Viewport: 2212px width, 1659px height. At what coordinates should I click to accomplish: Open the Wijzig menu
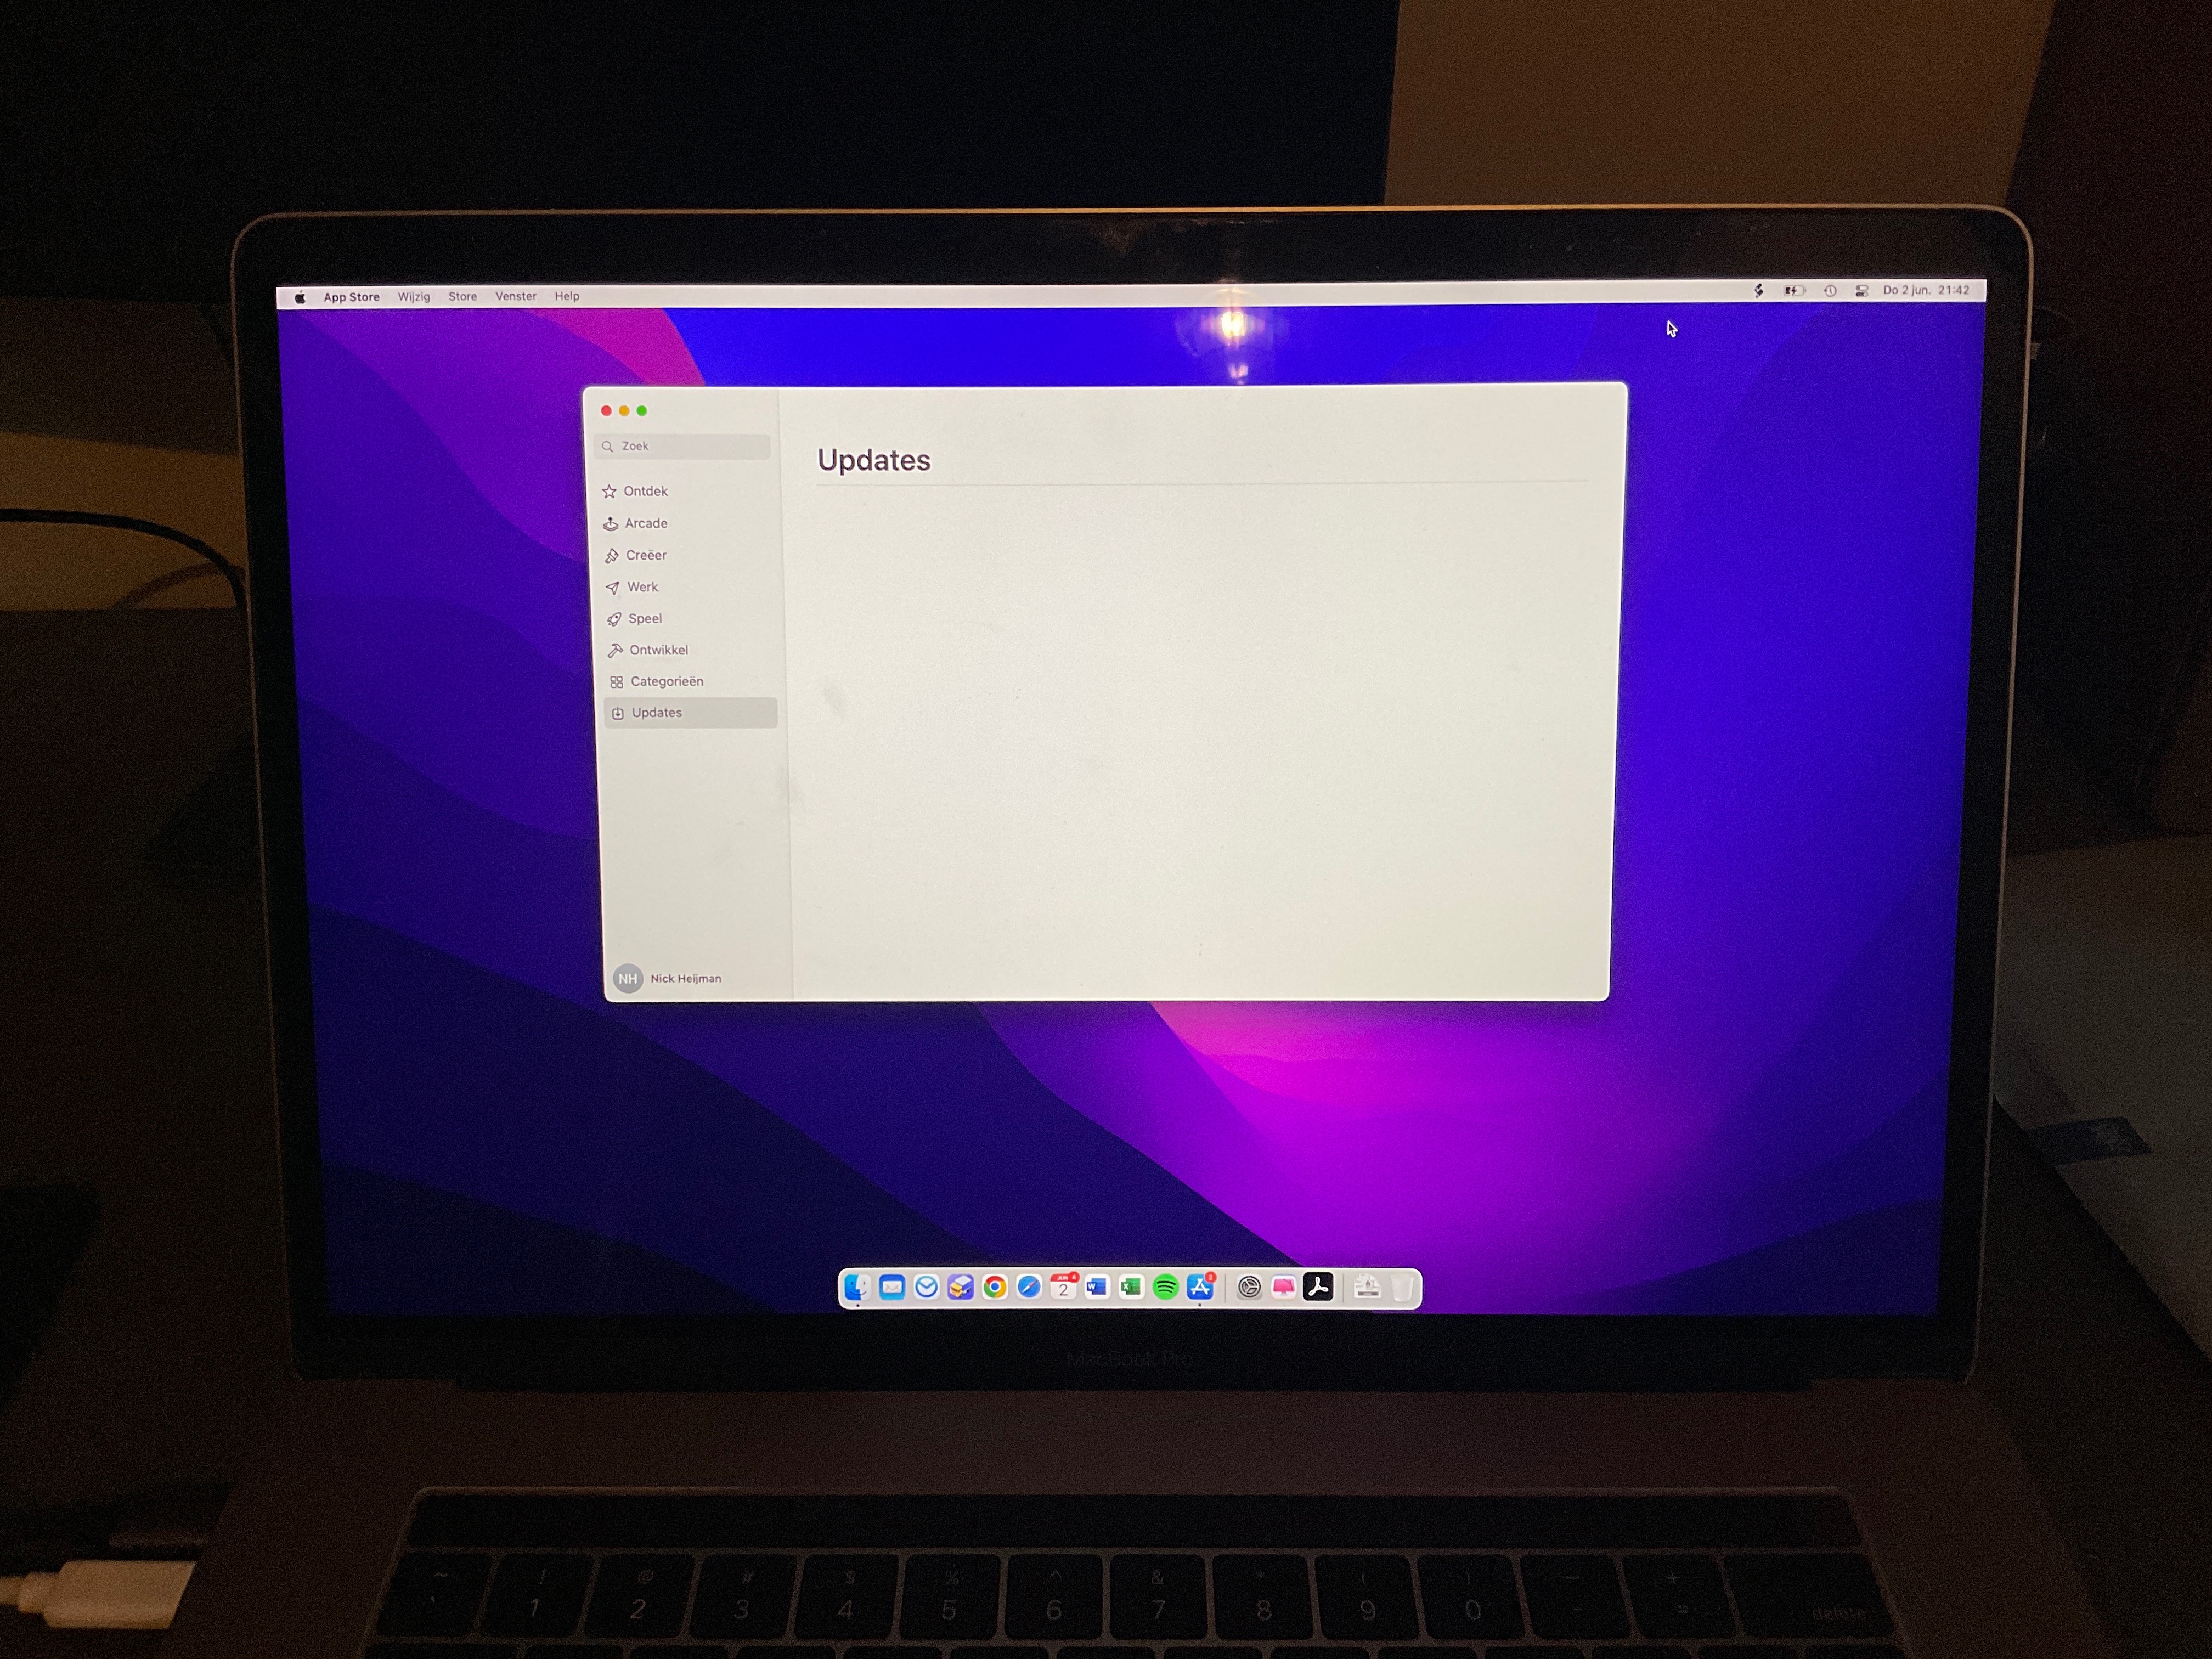413,297
